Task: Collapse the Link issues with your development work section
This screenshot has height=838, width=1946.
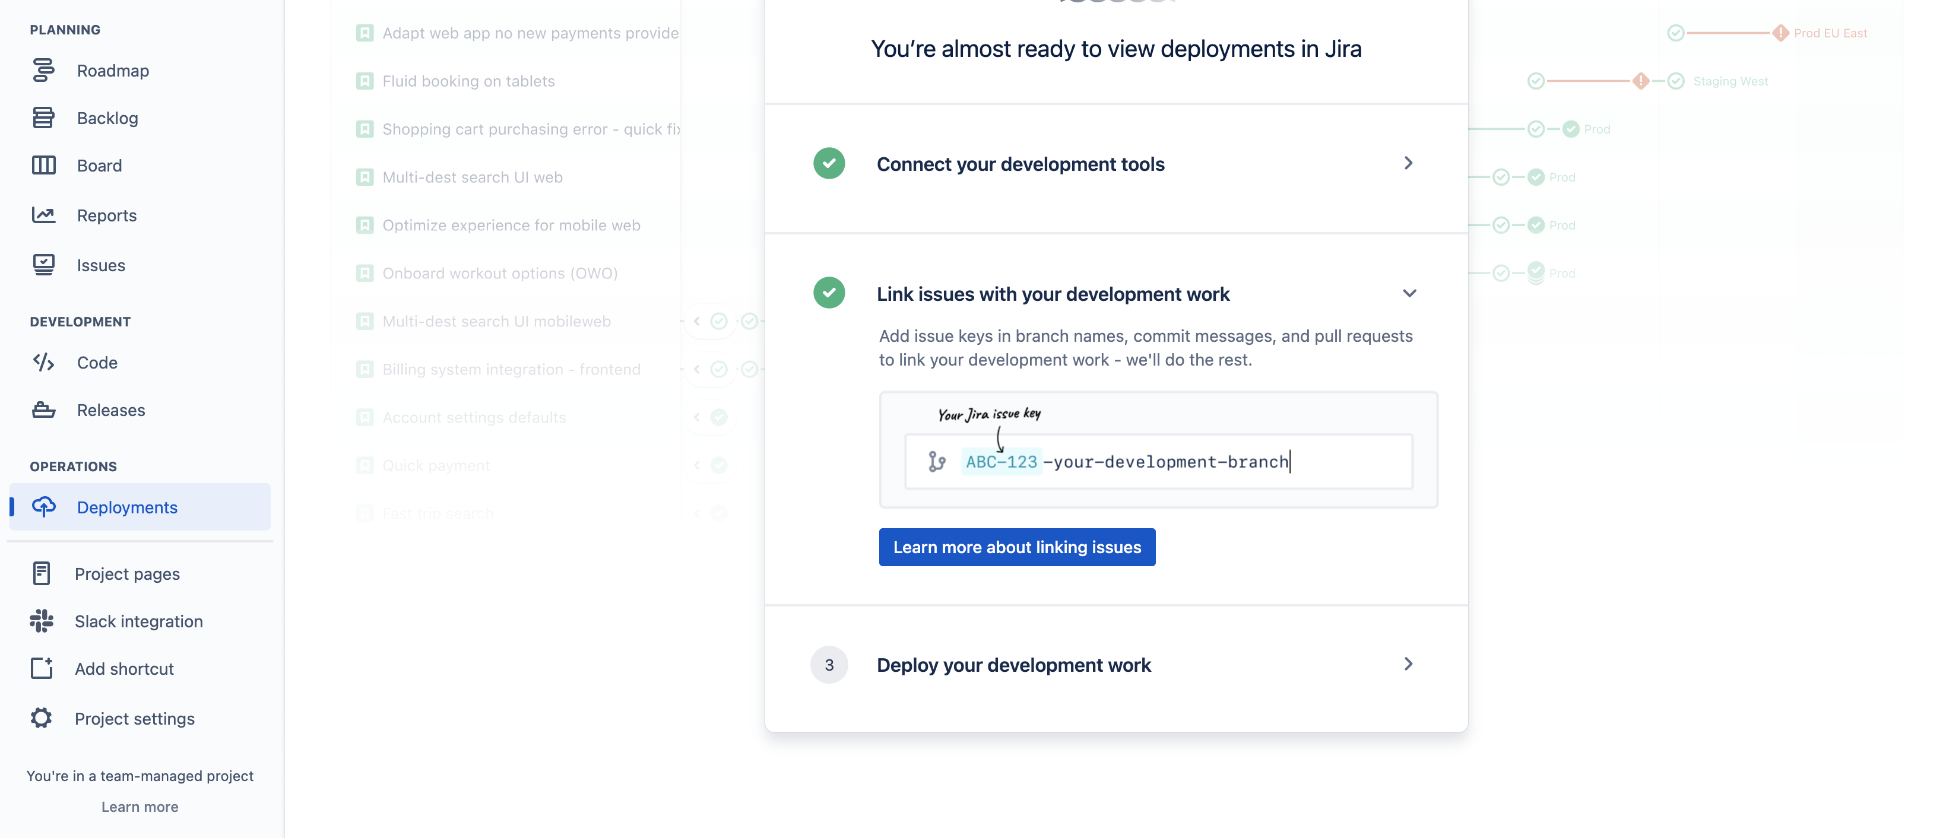Action: (1410, 294)
